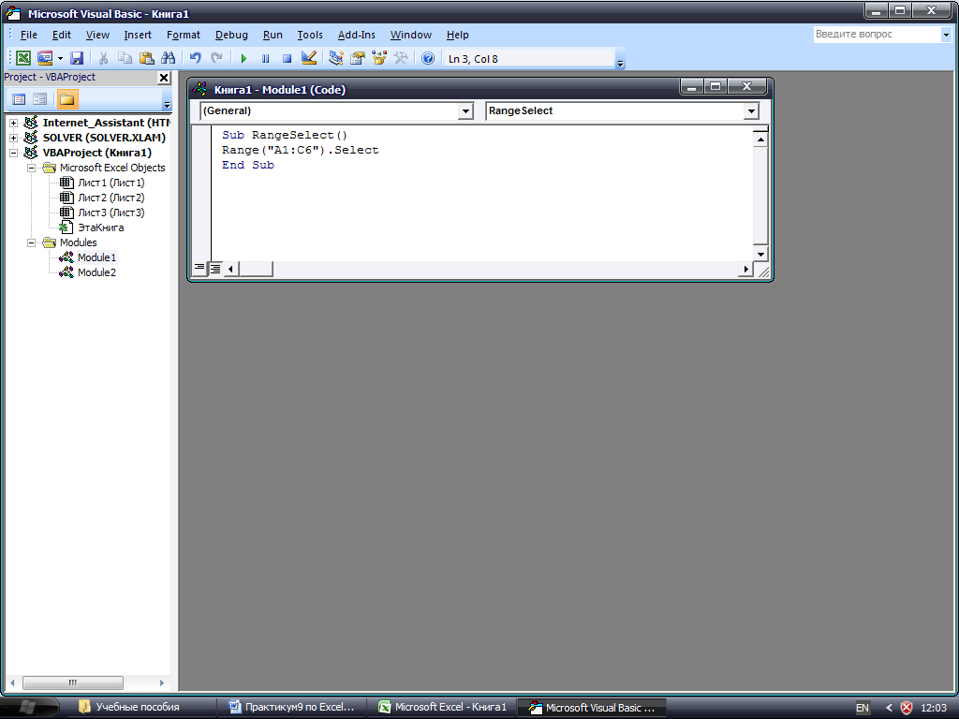Click the Reset stop icon
959x719 pixels.
(287, 59)
